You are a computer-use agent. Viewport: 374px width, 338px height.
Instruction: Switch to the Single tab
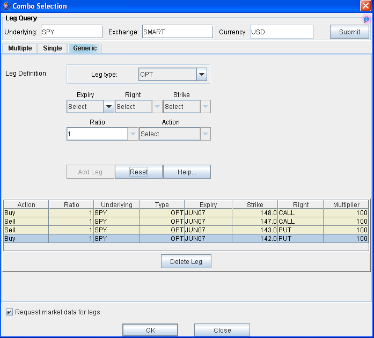tap(53, 48)
